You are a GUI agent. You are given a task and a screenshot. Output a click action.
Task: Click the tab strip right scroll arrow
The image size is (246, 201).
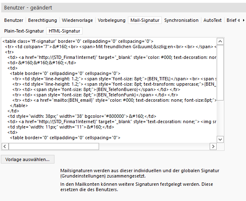tap(244, 20)
